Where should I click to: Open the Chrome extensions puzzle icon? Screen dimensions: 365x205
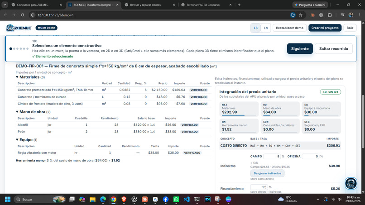coord(330,15)
